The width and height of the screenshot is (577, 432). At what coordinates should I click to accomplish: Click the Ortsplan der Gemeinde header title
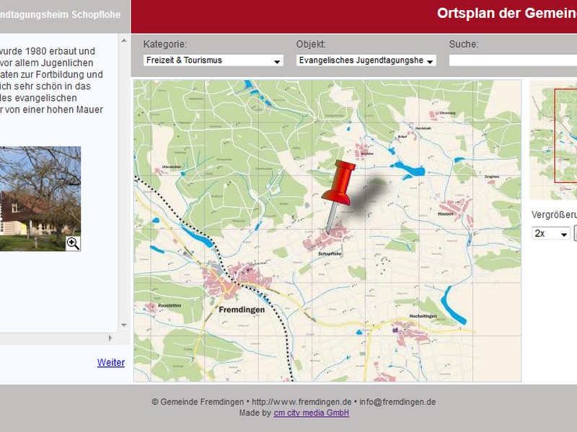pyautogui.click(x=506, y=14)
